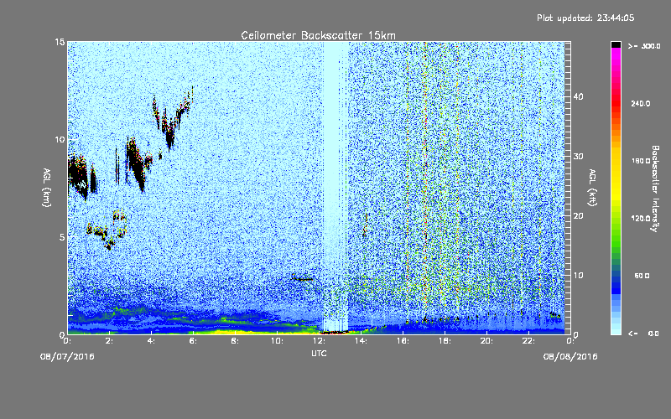Click the 2: hour tick label
This screenshot has width=671, height=419.
pyautogui.click(x=110, y=341)
